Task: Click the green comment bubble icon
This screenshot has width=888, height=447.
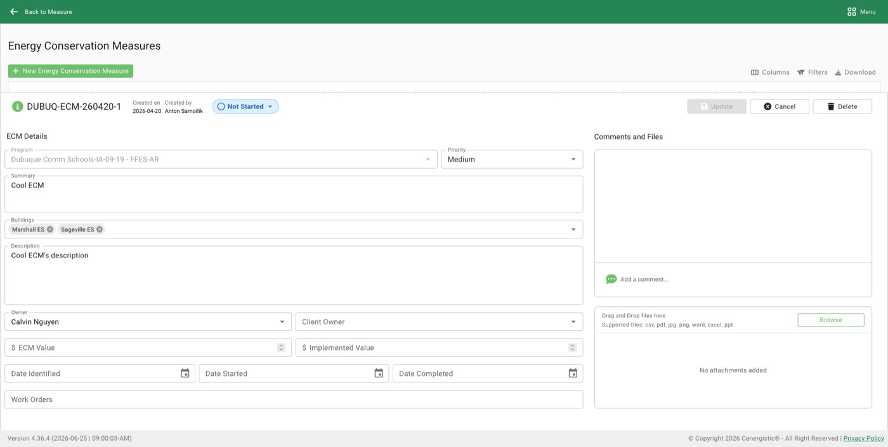Action: [x=611, y=279]
